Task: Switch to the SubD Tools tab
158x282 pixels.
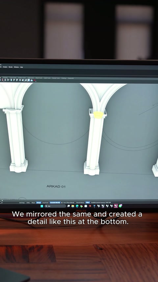Action: [x=47, y=78]
